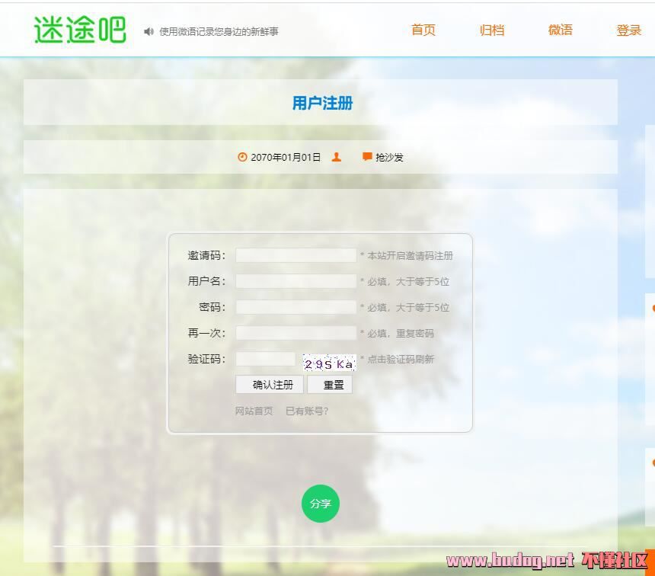
Task: Go to the 归档 archive menu
Action: tap(492, 30)
